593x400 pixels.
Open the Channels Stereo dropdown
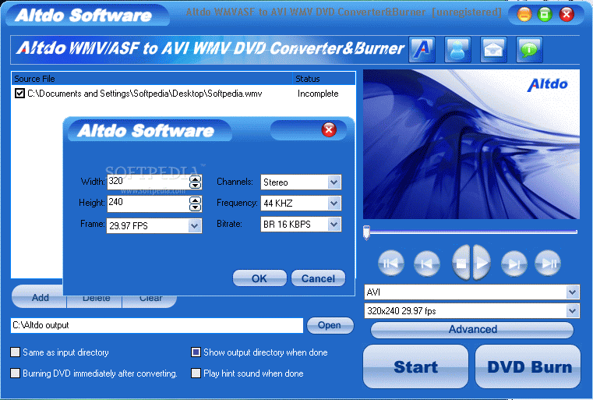pyautogui.click(x=334, y=182)
